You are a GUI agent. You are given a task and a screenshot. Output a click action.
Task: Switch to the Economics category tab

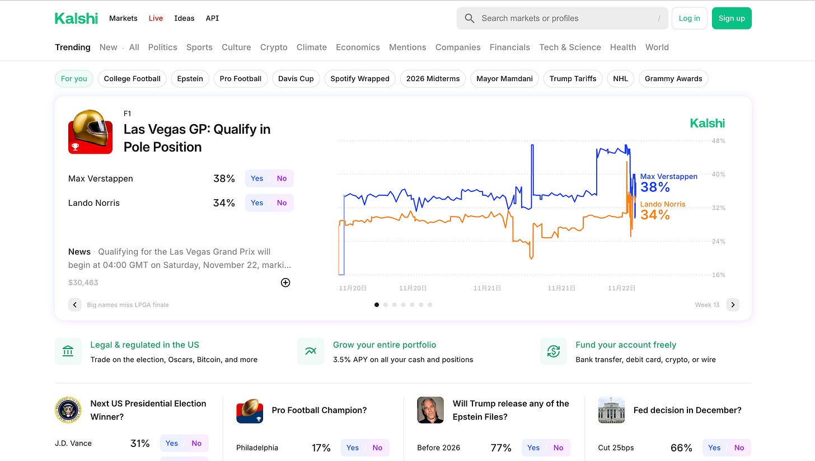(x=358, y=47)
